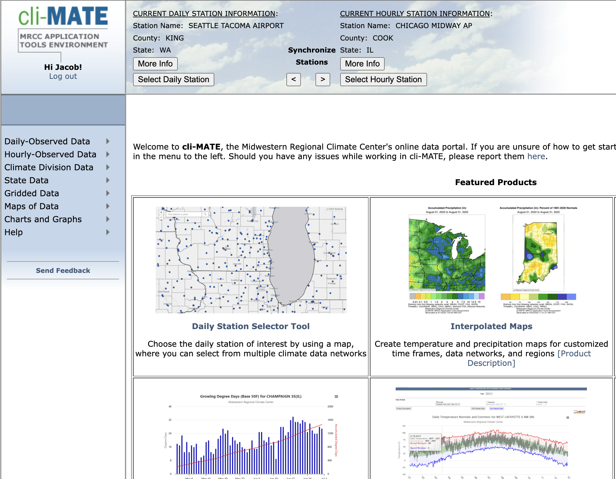This screenshot has width=616, height=479.
Task: Open Maps of Data menu
Action: tap(32, 206)
